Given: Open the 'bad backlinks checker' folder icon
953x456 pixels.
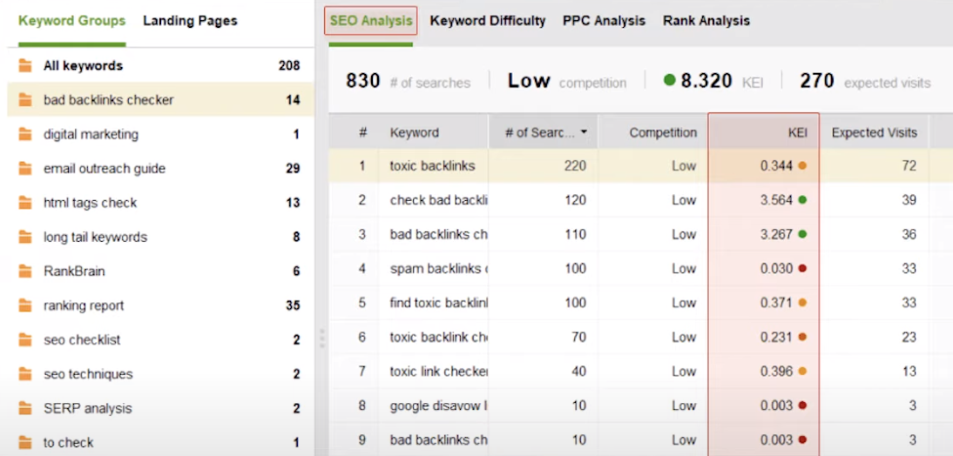Looking at the screenshot, I should coord(25,100).
